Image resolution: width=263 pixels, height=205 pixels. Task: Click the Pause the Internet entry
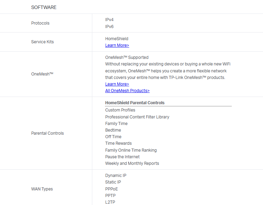click(122, 157)
